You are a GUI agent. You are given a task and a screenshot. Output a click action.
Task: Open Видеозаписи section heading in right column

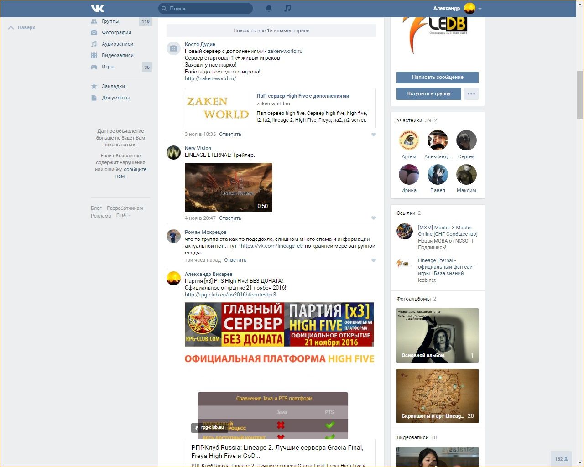pos(413,438)
